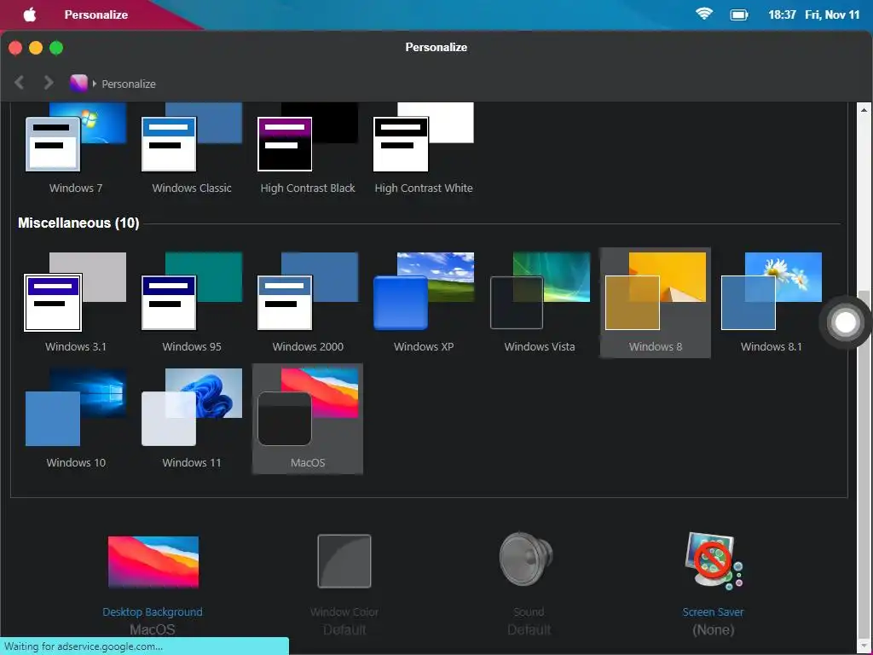
Task: Go back with the left arrow
Action: 20,83
